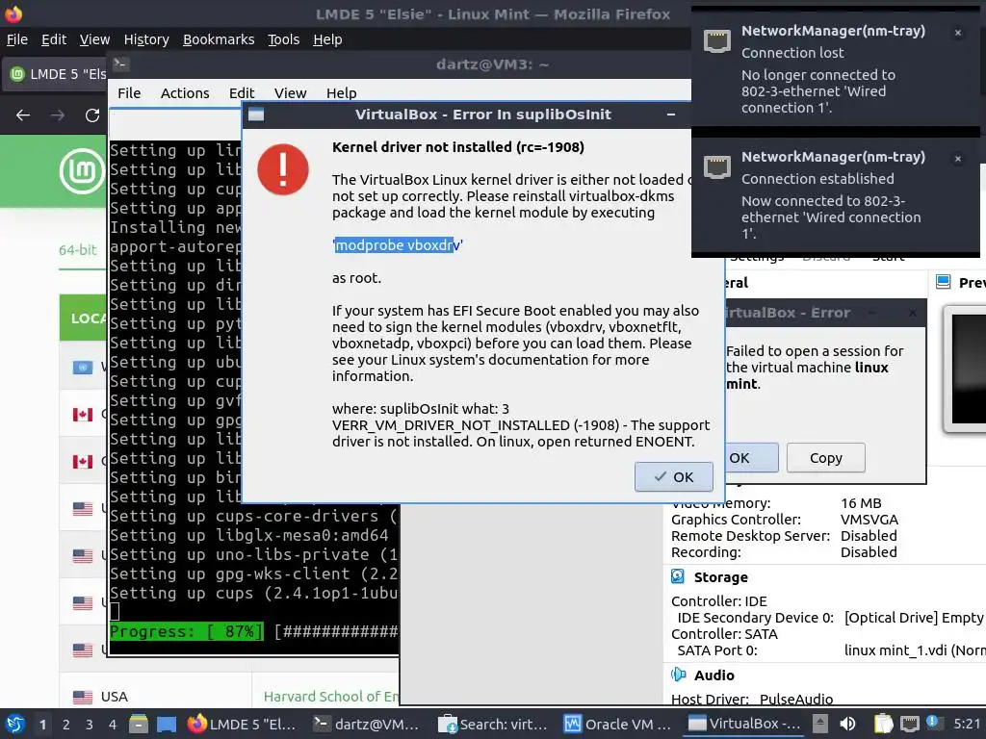The width and height of the screenshot is (986, 739).
Task: Click OK in the suplibOsInit error dialog
Action: [673, 477]
